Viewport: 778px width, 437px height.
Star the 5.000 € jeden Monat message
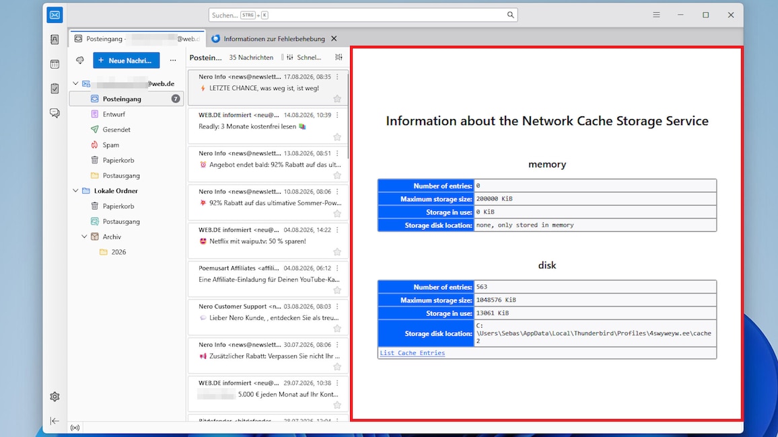[337, 405]
